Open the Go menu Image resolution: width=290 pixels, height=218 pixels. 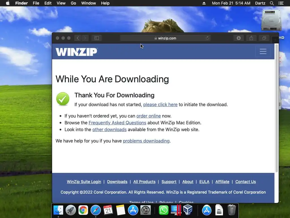coord(73,3)
